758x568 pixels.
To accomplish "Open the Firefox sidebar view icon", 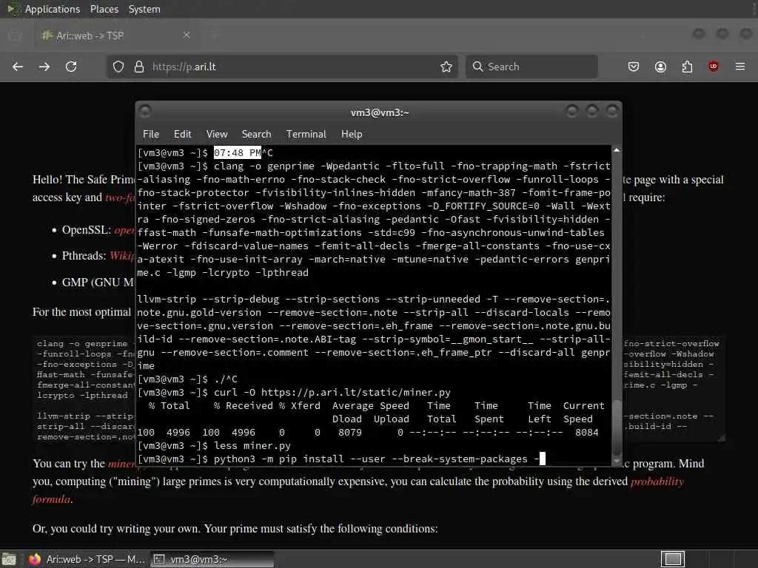I will tap(15, 35).
